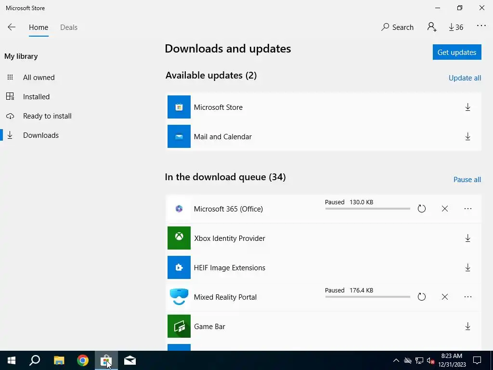Click the Update all link
Screen dimensions: 493x370
point(465,78)
